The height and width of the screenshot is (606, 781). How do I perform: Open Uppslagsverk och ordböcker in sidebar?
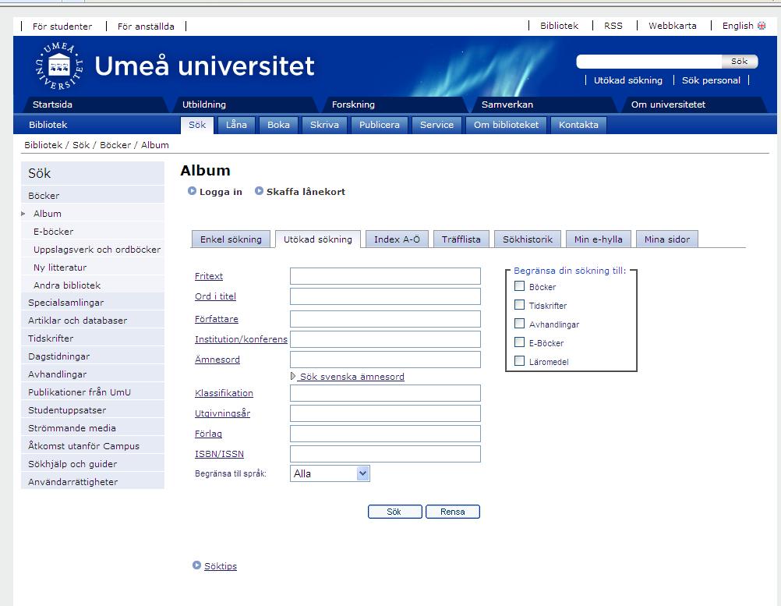point(93,250)
